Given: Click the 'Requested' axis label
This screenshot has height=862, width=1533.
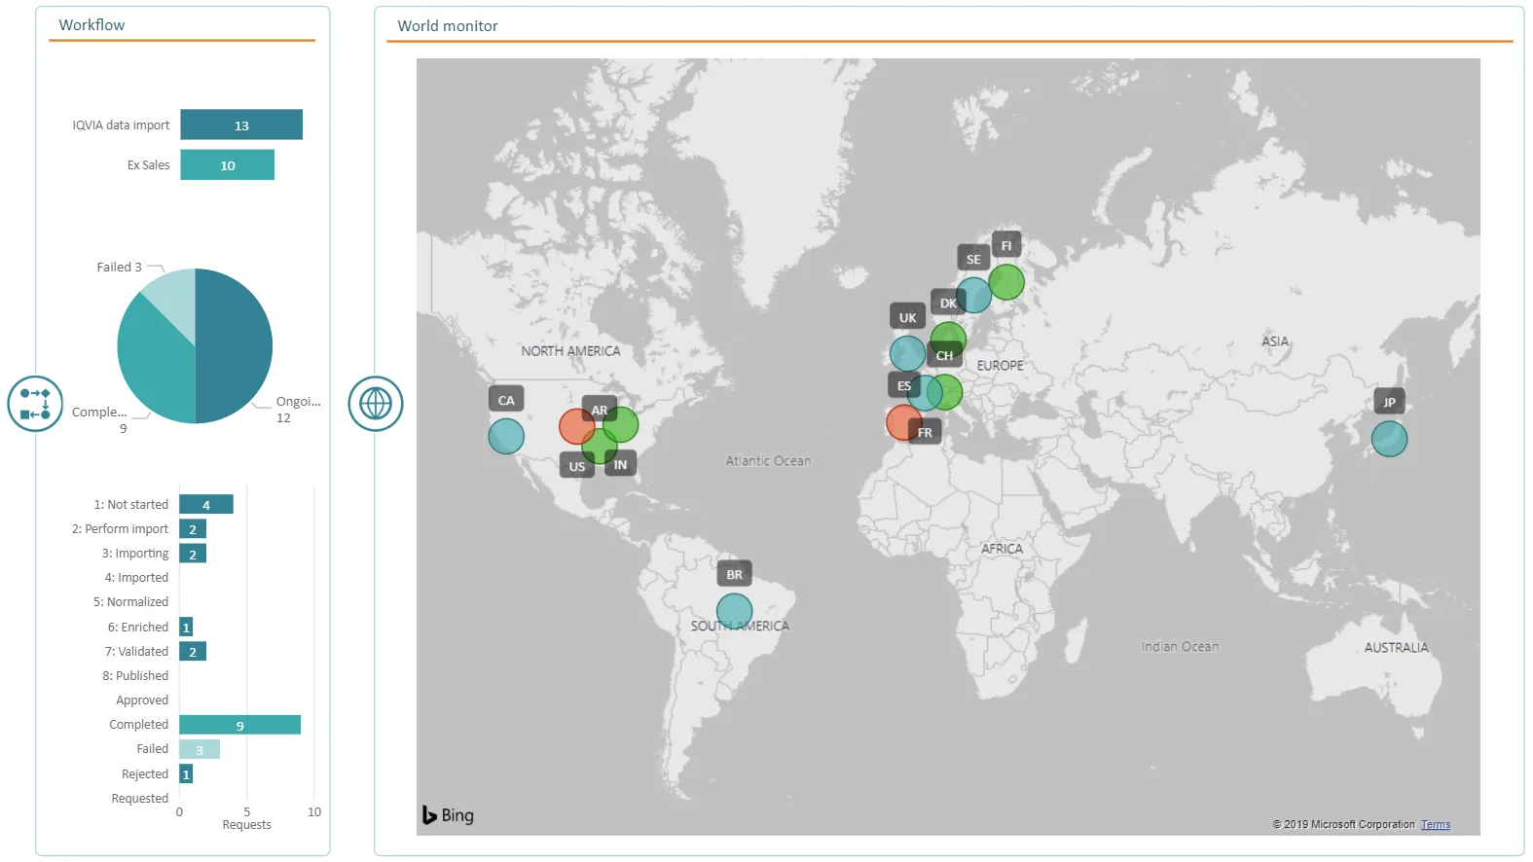Looking at the screenshot, I should pyautogui.click(x=139, y=799).
